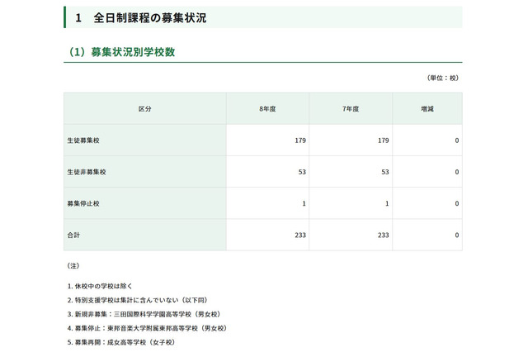Select the 合計 row label

(x=74, y=235)
